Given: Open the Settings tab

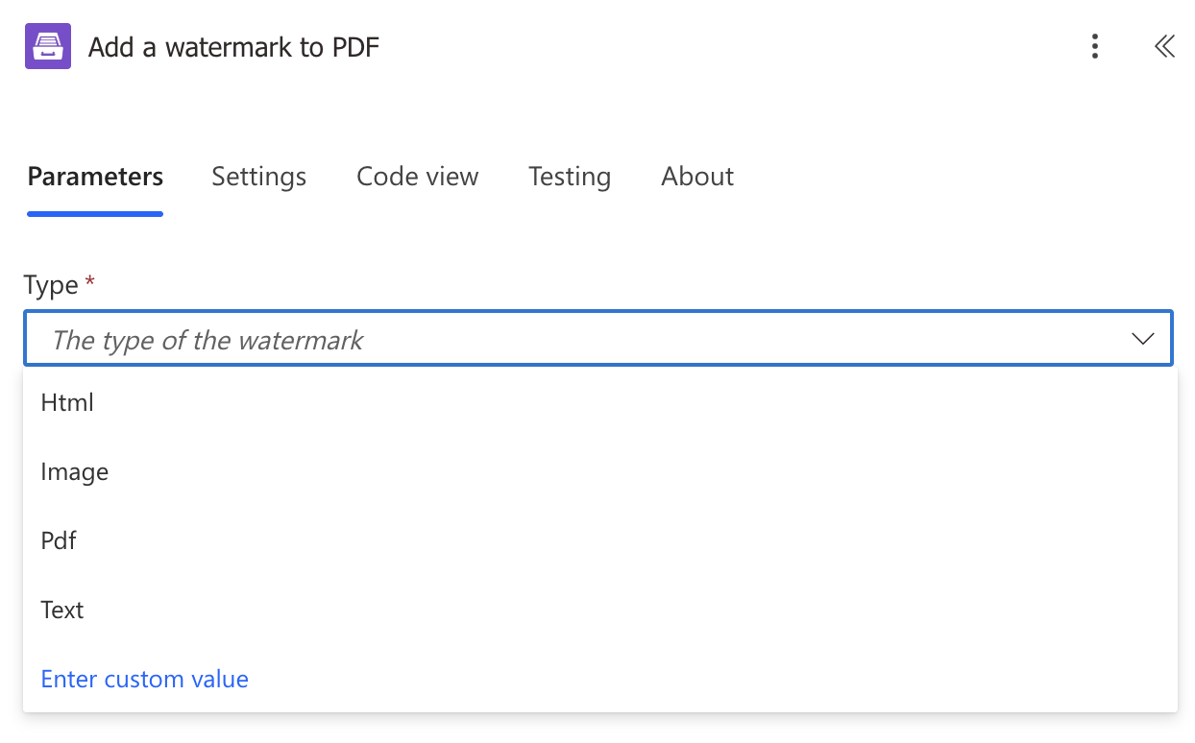Looking at the screenshot, I should click(258, 177).
